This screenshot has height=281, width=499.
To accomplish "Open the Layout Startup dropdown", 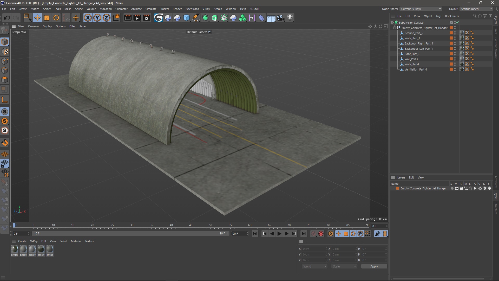I will point(476,9).
